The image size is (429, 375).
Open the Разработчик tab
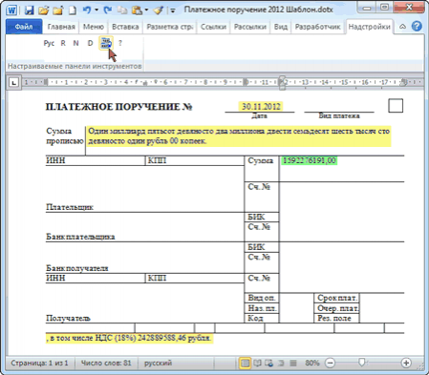coord(317,27)
